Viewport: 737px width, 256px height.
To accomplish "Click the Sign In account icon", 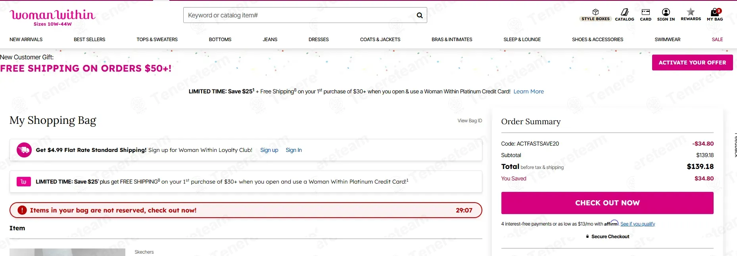I will (666, 15).
